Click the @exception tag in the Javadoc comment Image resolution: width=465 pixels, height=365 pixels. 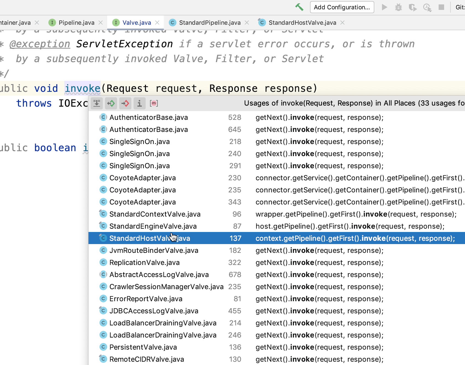(x=40, y=44)
